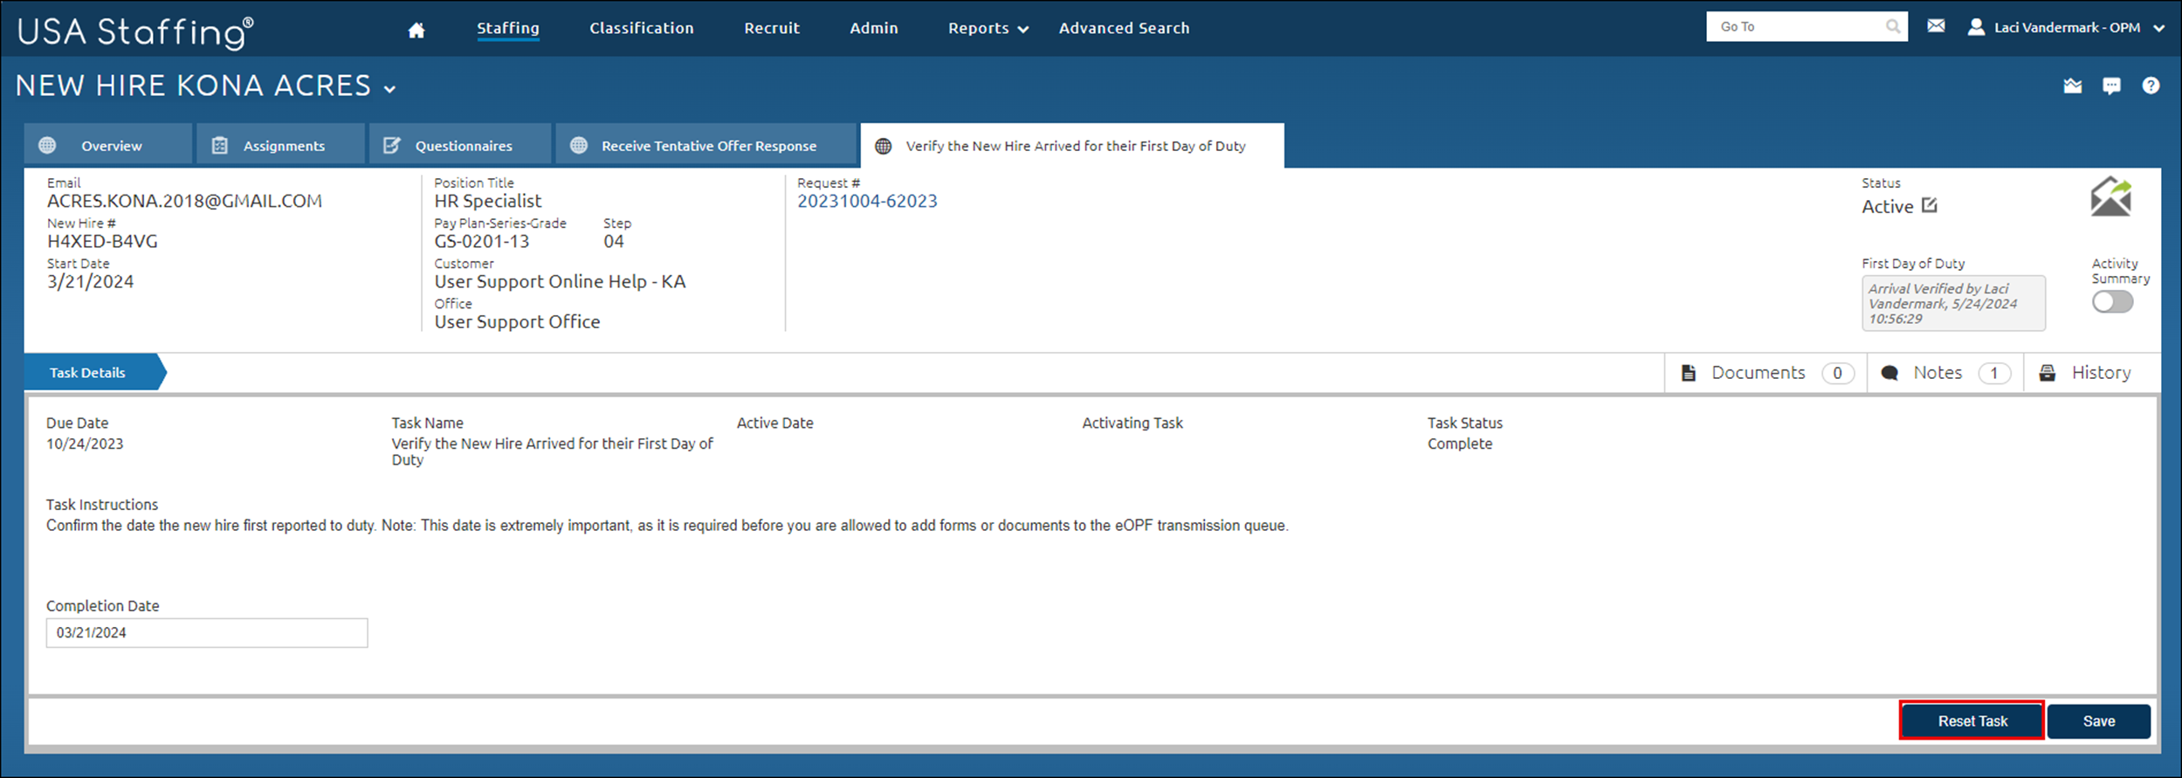The height and width of the screenshot is (778, 2182).
Task: Click the Active status text
Action: click(1887, 207)
